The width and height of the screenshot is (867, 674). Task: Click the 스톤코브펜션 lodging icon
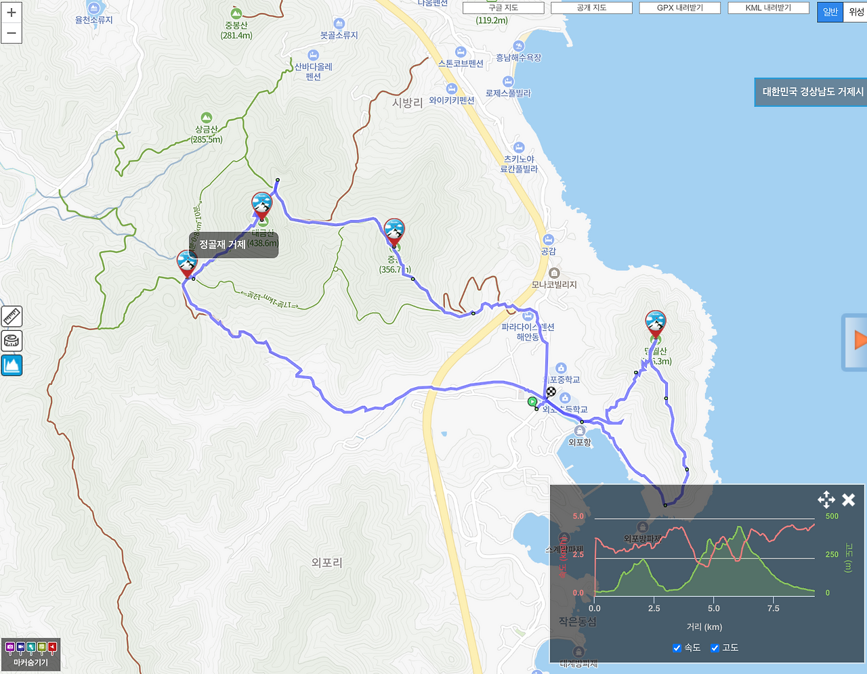pyautogui.click(x=461, y=52)
